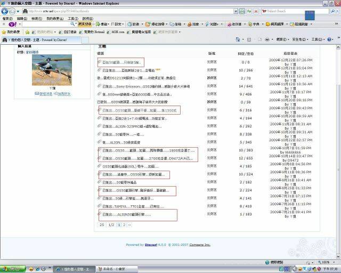Viewport: 341px width, 273px height.
Task: Open the Page dropdown in command bar
Action: (x=282, y=39)
